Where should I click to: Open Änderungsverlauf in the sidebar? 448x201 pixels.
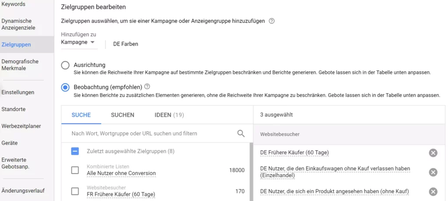pos(23,191)
